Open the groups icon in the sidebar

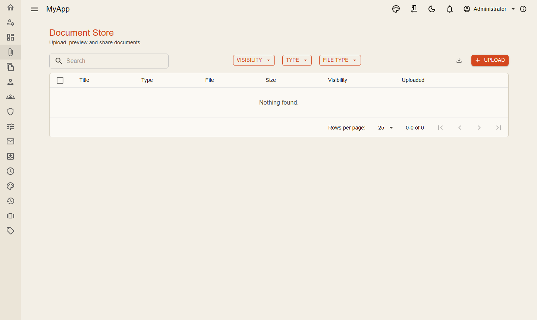pos(10,97)
